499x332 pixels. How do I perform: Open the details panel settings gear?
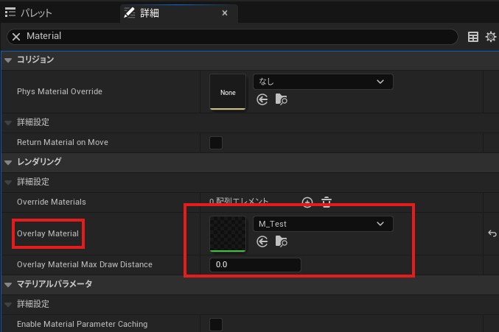coord(490,36)
